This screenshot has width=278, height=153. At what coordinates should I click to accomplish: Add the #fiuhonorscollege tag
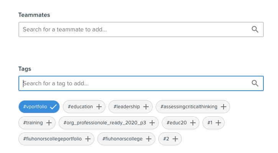click(126, 139)
